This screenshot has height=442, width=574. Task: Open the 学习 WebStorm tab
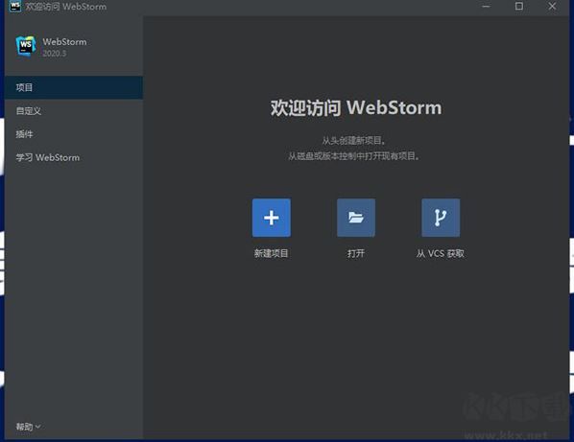[74, 157]
